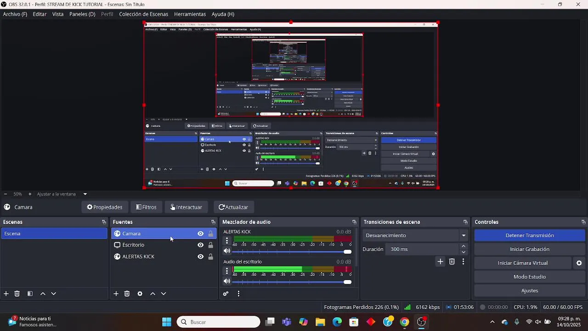Switch to Modo Estudio
Viewport: 588px width, 331px height.
tap(530, 277)
